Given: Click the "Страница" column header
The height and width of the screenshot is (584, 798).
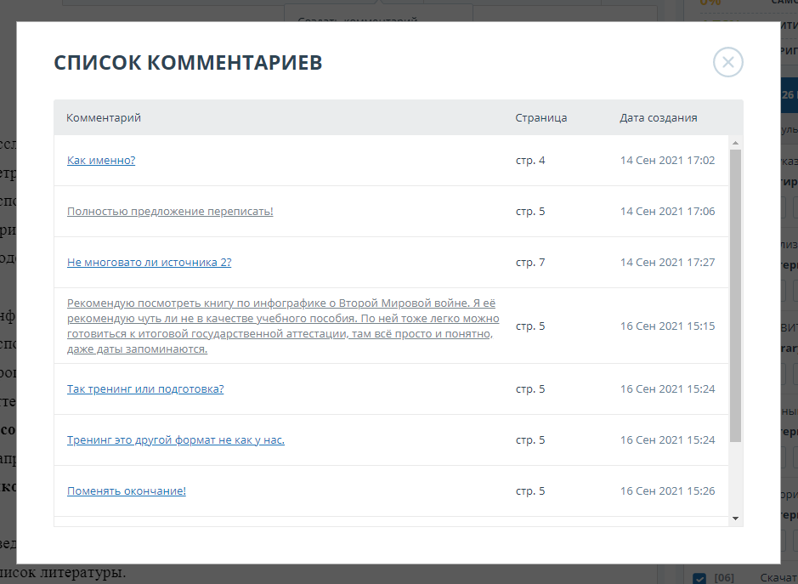Looking at the screenshot, I should tap(540, 118).
